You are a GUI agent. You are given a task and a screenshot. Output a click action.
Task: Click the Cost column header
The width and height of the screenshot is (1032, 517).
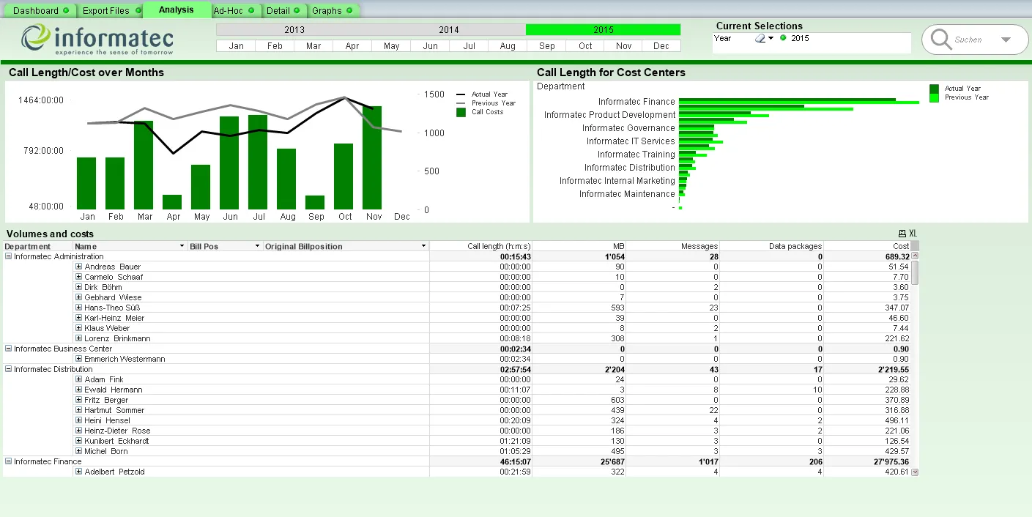click(867, 247)
